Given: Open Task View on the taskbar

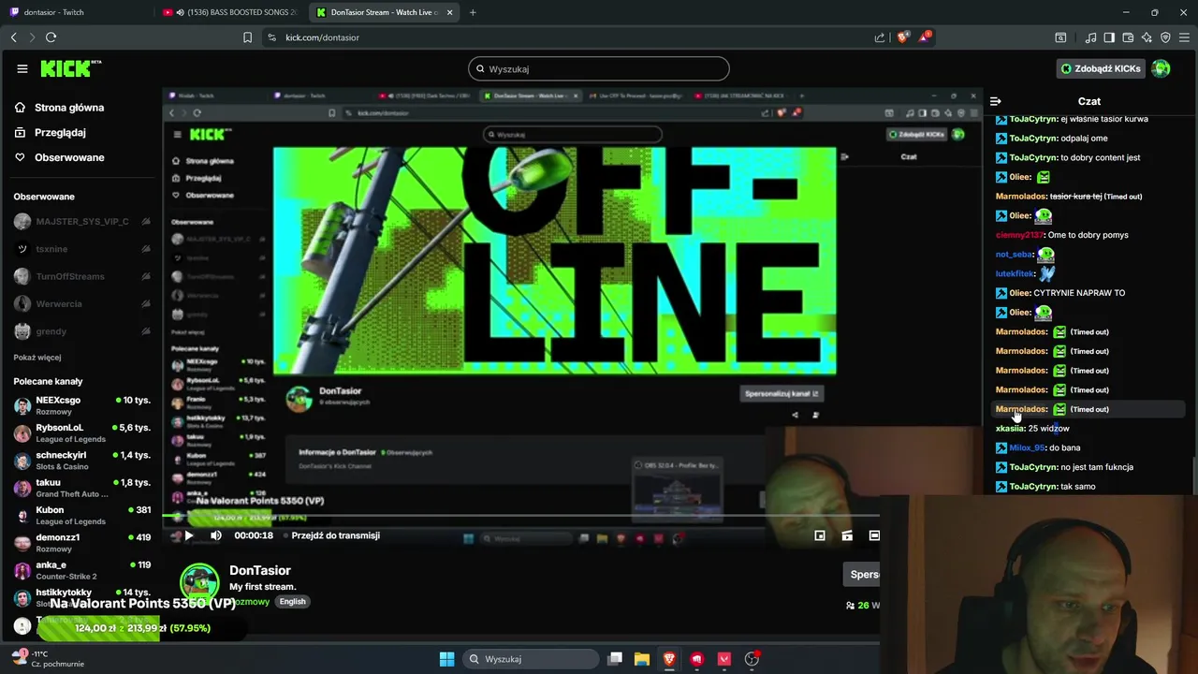Looking at the screenshot, I should coord(615,659).
